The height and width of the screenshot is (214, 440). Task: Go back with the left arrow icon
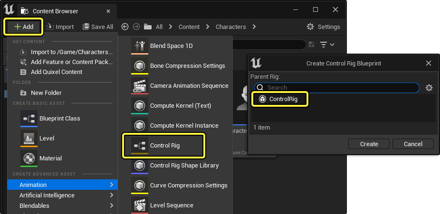(125, 27)
